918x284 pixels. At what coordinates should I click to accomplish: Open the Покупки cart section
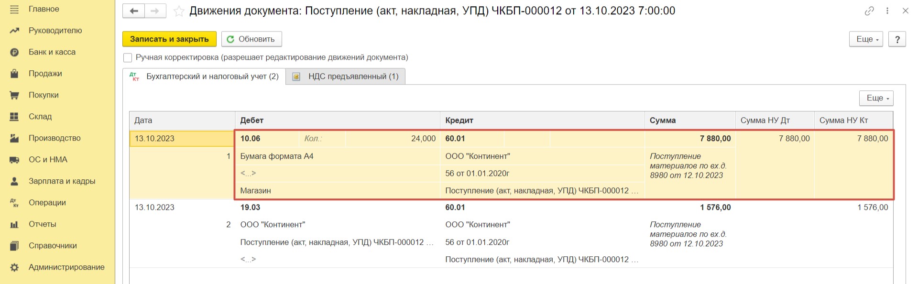(x=44, y=95)
